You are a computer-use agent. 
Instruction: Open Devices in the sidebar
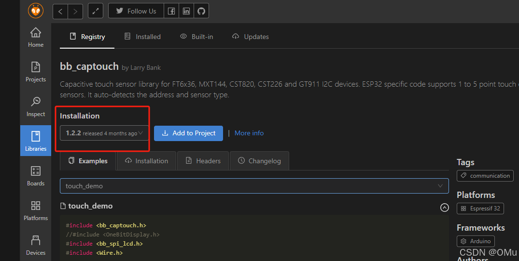click(36, 245)
